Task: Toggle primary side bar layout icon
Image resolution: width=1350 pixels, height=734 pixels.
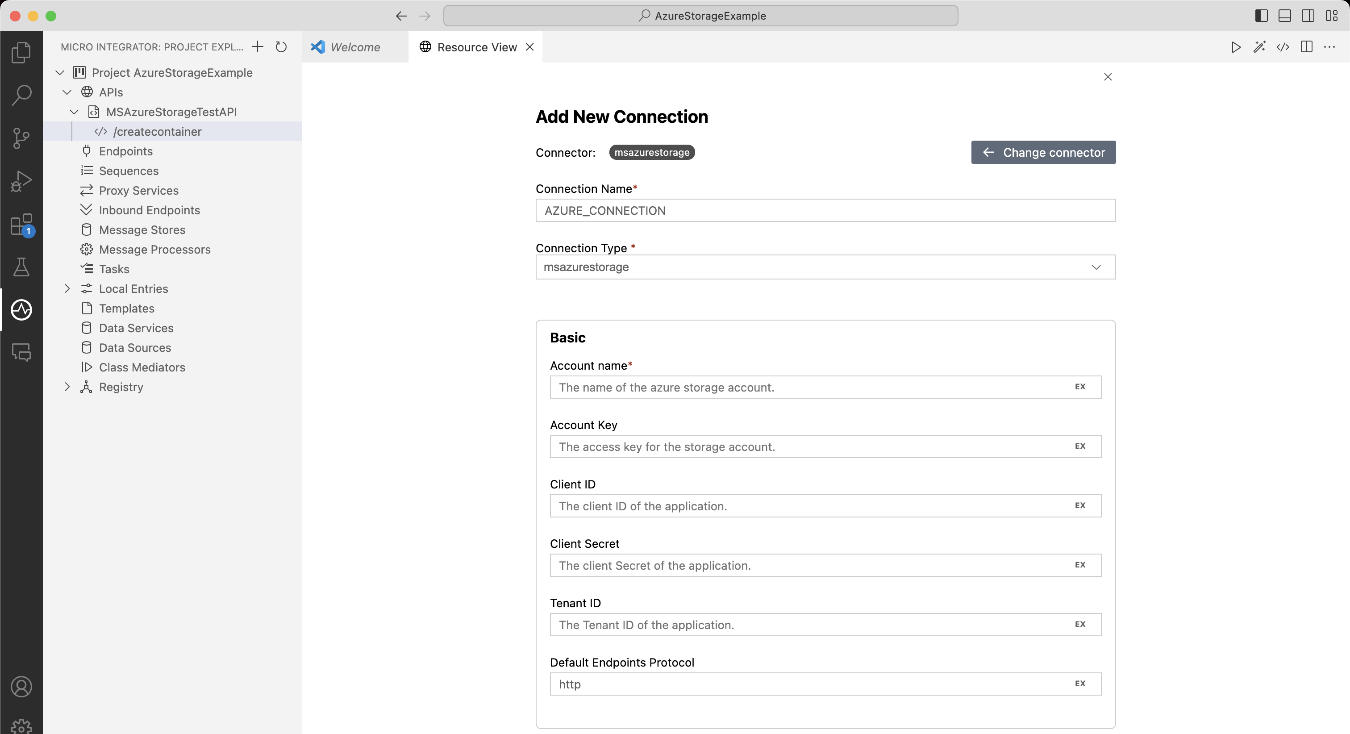Action: click(x=1262, y=16)
